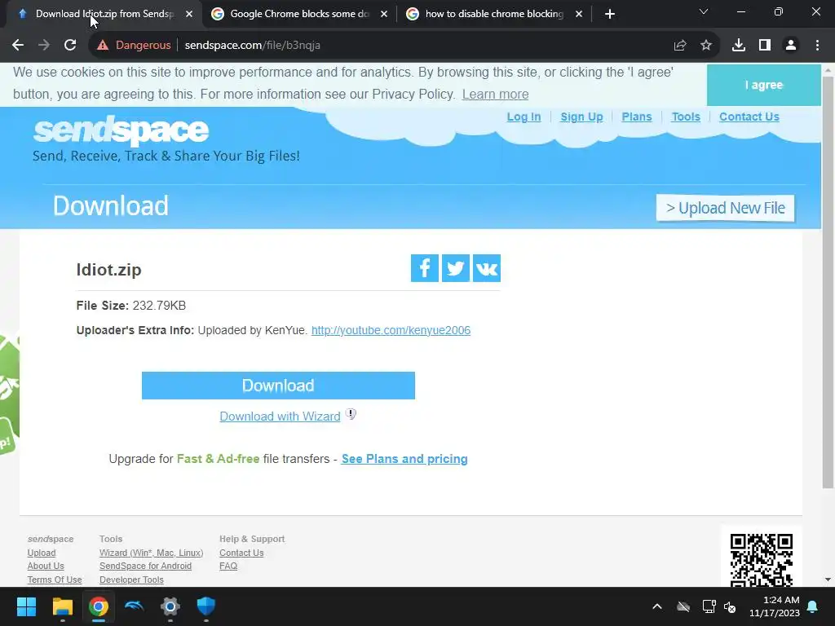835x626 pixels.
Task: Open the Chrome downloads icon
Action: point(739,46)
